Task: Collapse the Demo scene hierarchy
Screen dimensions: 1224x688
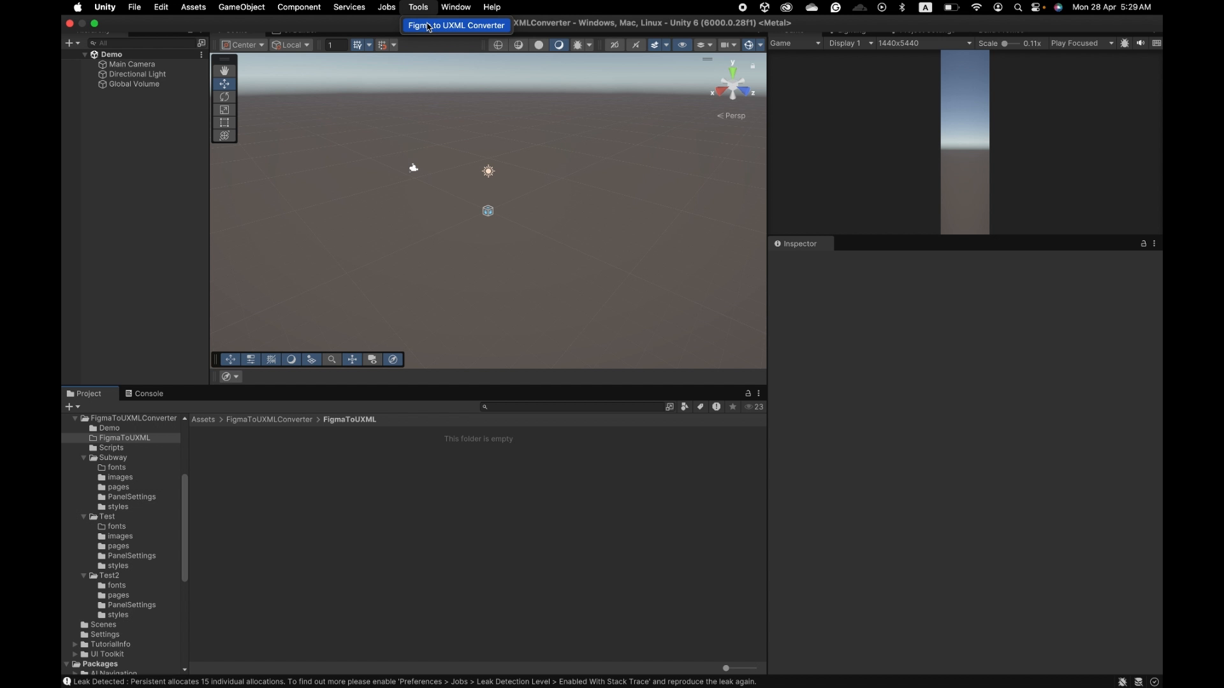Action: (x=85, y=55)
